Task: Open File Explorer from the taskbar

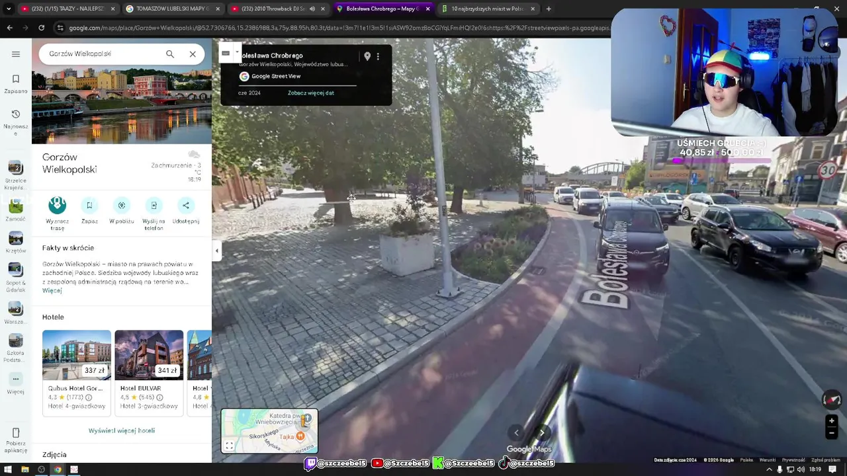Action: [x=24, y=469]
